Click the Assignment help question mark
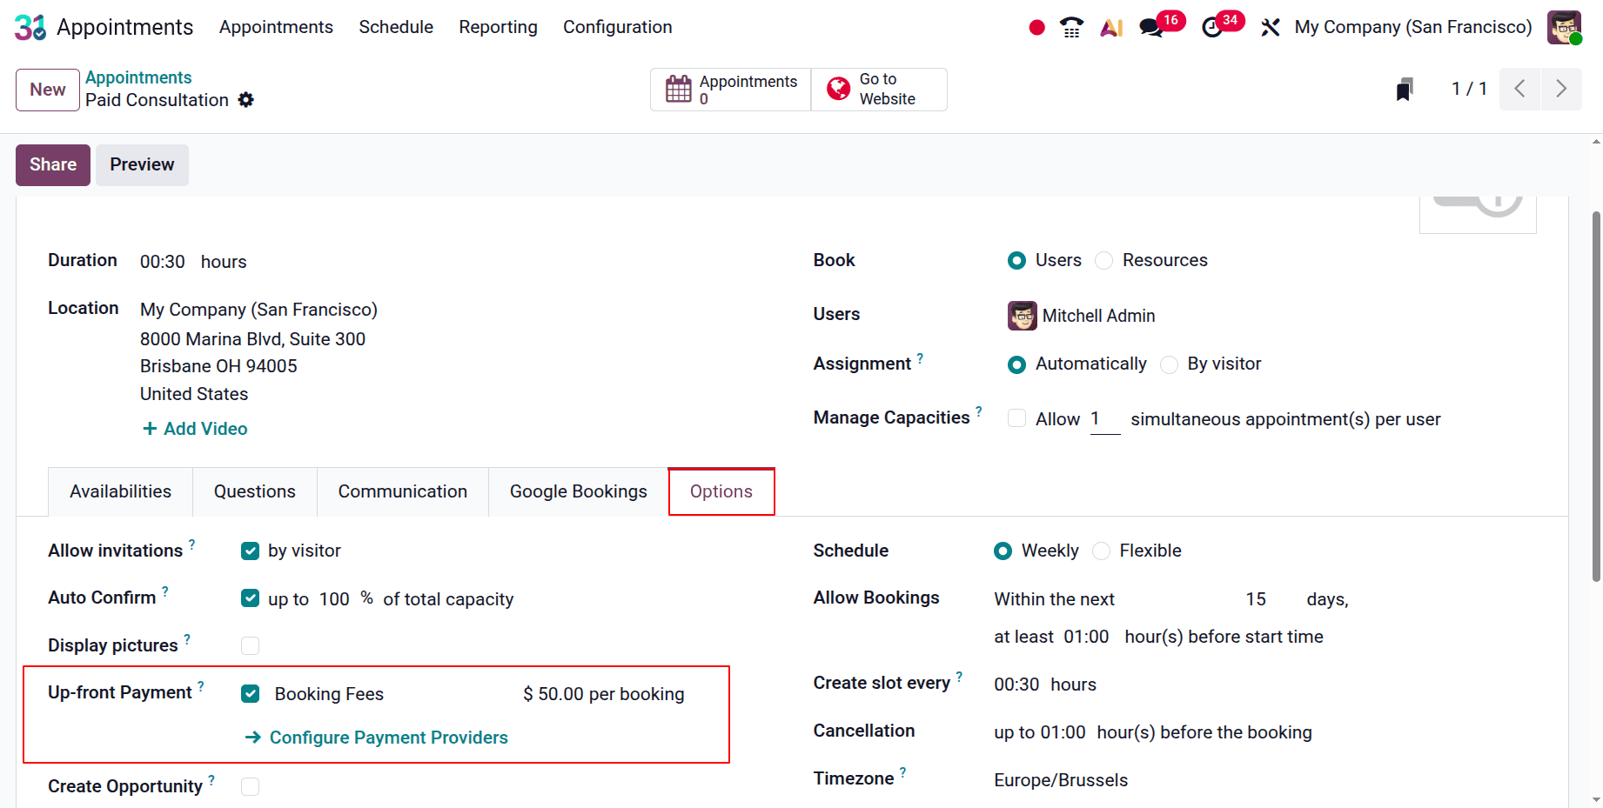Screen dimensions: 1603x808 point(920,357)
